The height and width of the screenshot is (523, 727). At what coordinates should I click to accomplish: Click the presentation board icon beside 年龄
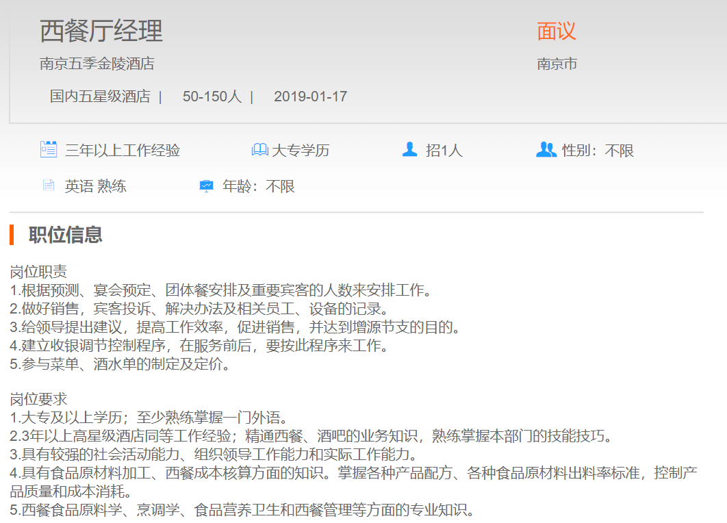click(206, 186)
